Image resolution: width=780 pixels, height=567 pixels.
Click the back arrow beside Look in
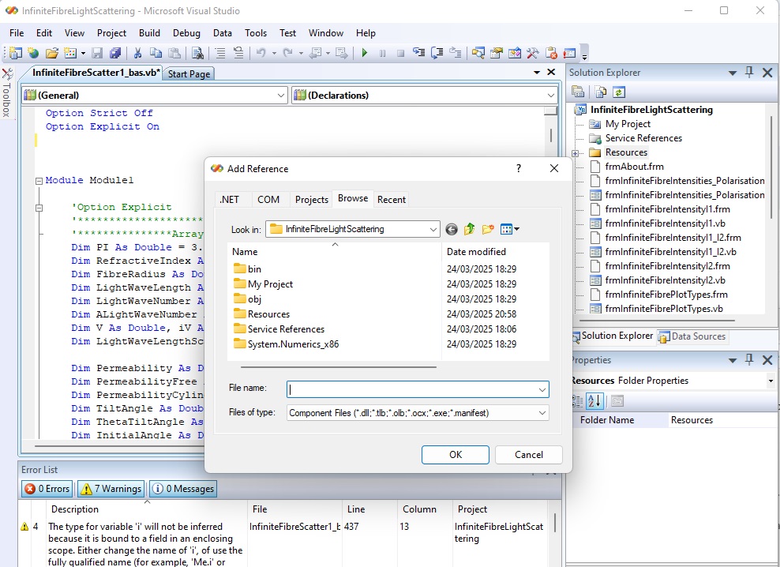pos(452,229)
